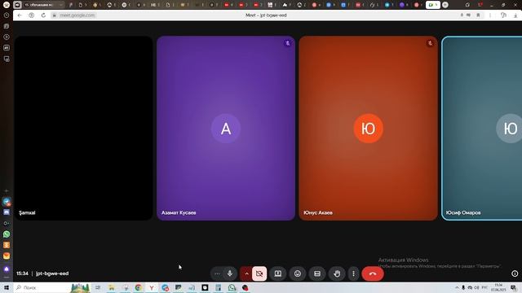Select Юнус Акаев participant tile
Screen dimensions: 522x293
click(x=368, y=129)
